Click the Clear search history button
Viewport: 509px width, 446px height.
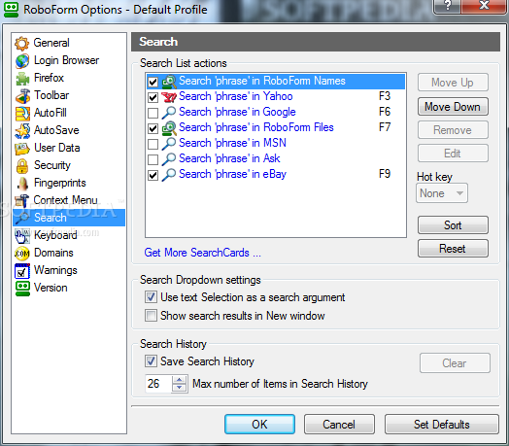coord(455,363)
